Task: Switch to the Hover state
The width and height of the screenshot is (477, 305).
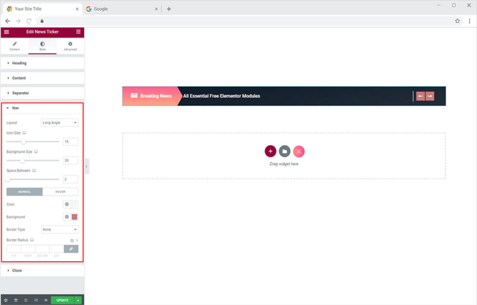Action: click(x=60, y=192)
